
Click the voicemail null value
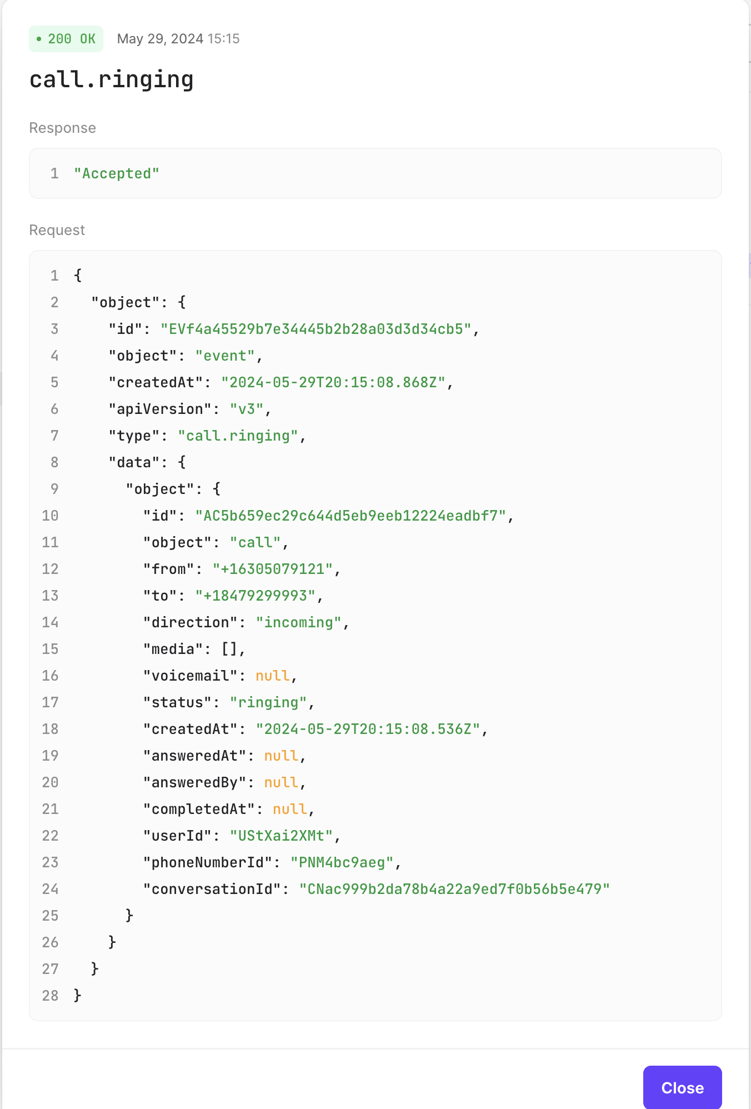272,676
